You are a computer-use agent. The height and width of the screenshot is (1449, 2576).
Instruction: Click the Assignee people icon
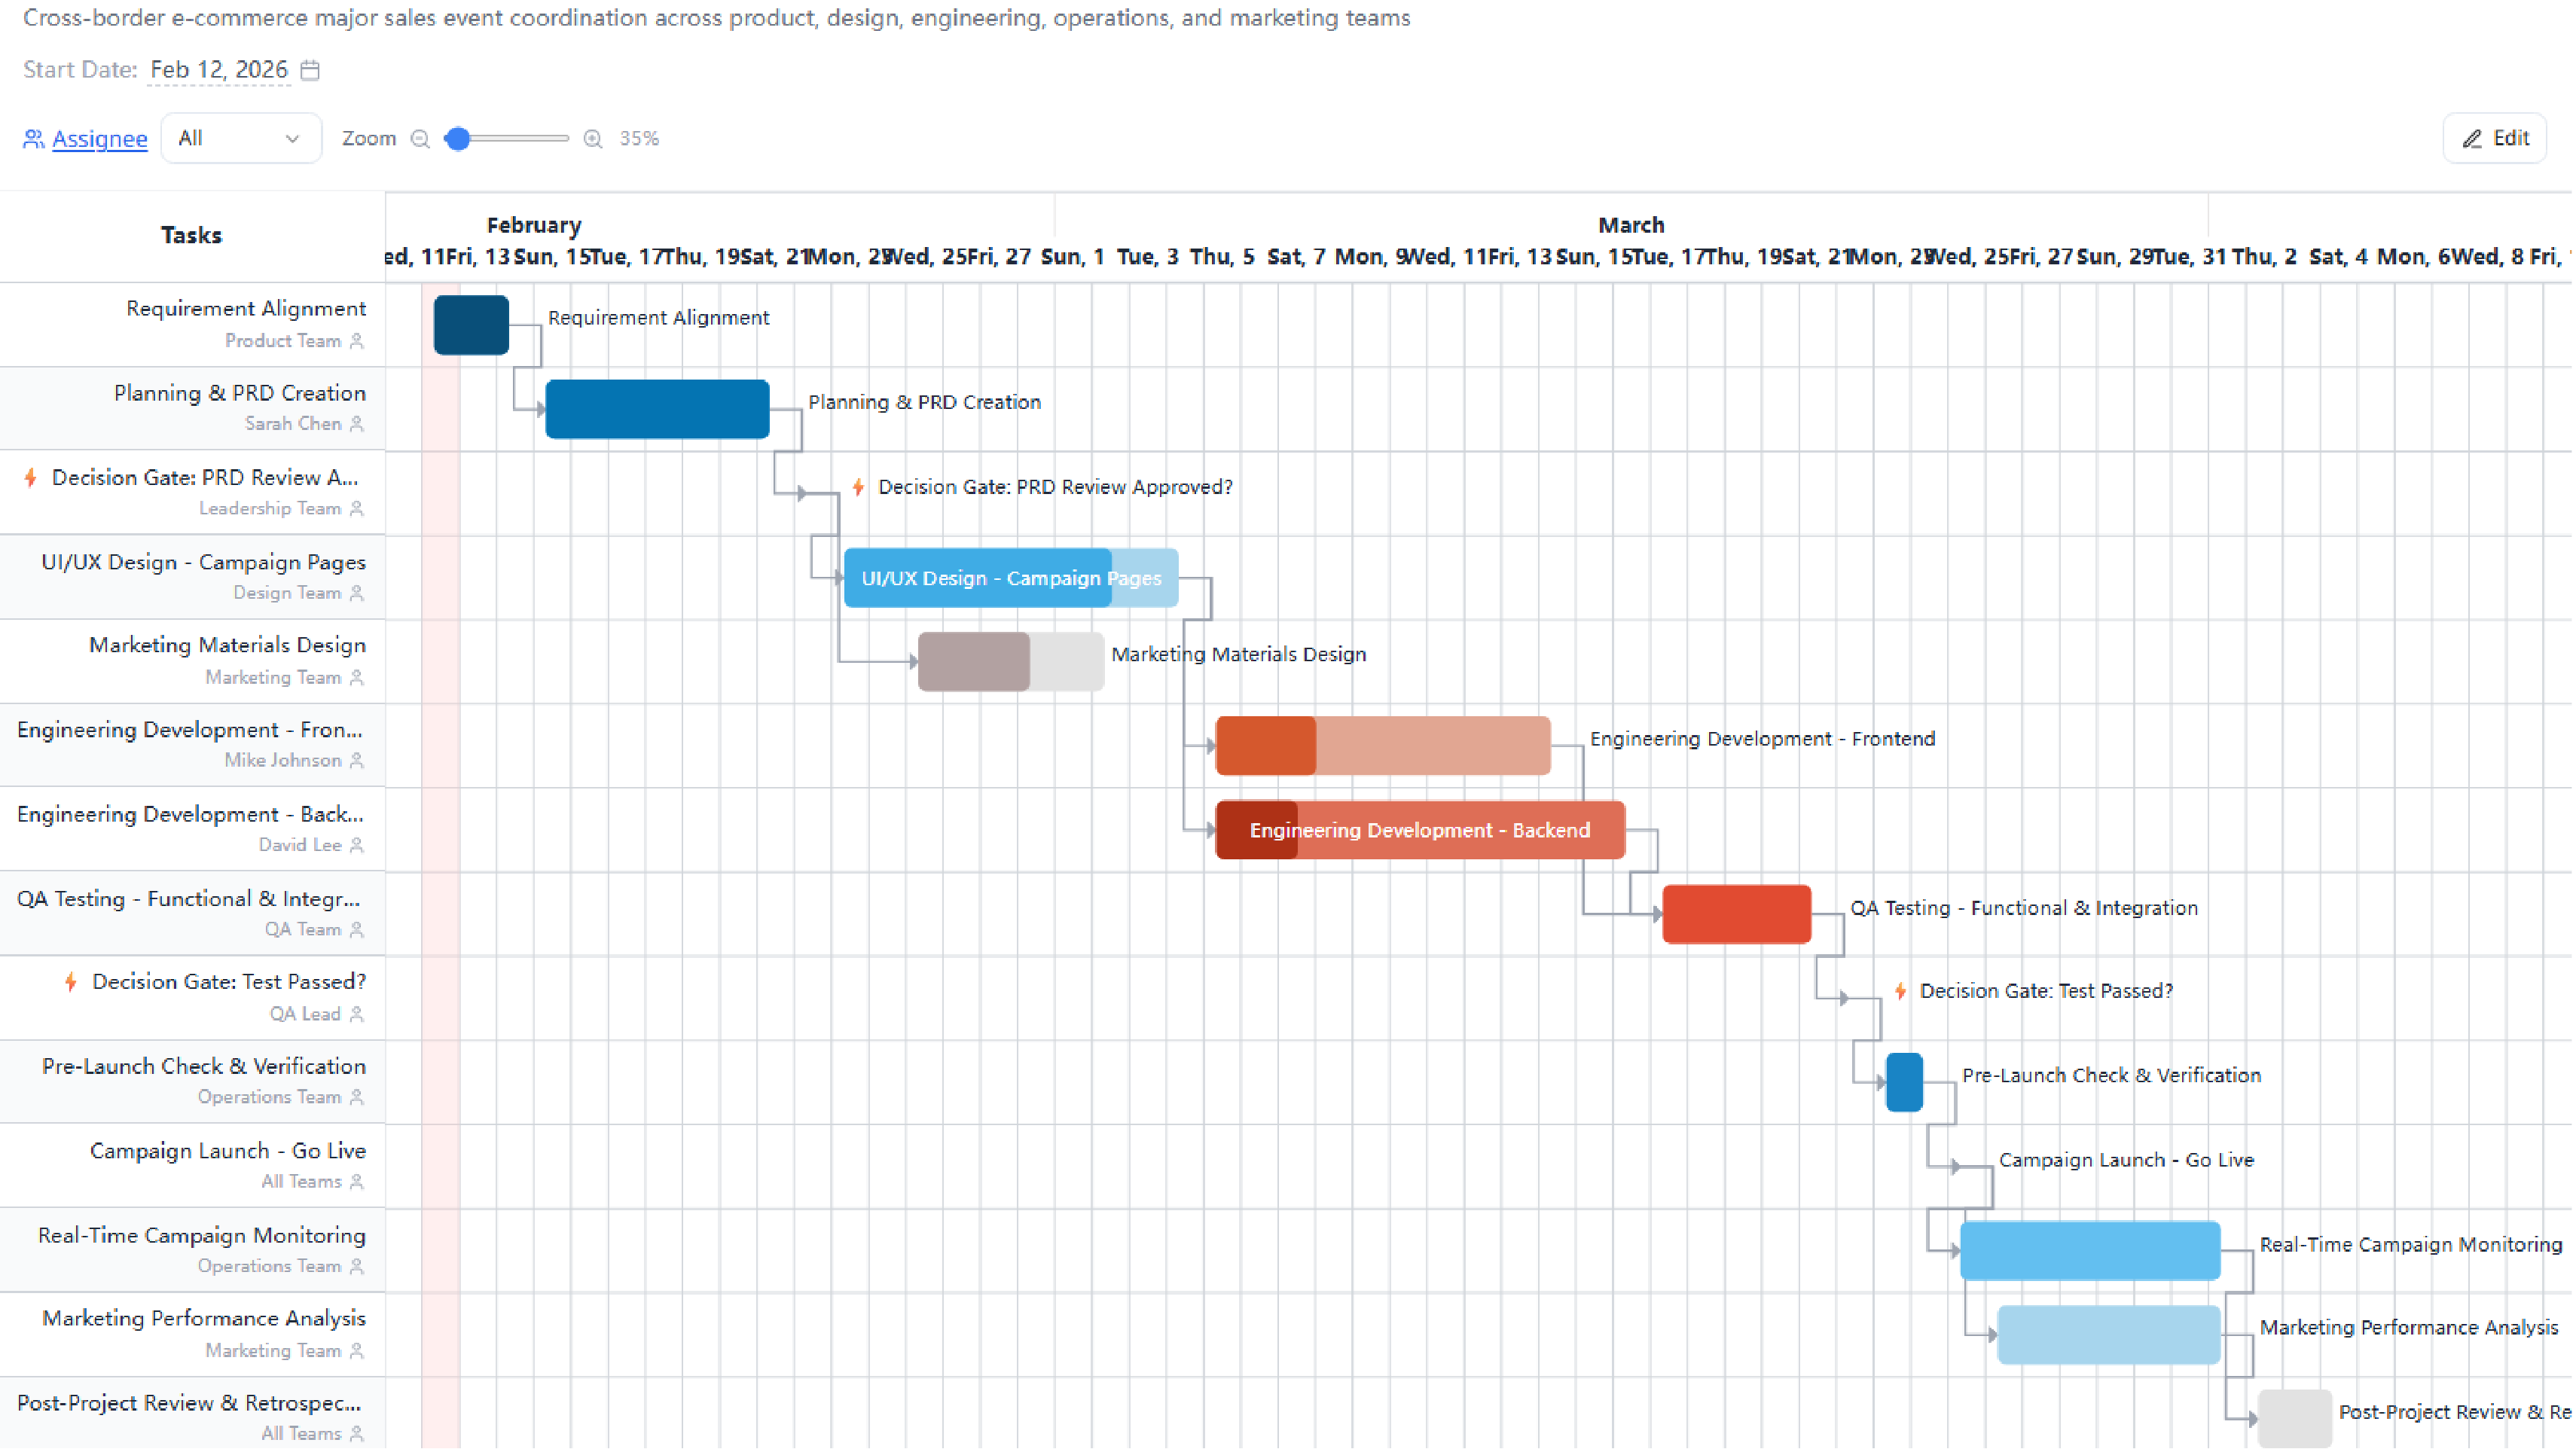tap(33, 139)
